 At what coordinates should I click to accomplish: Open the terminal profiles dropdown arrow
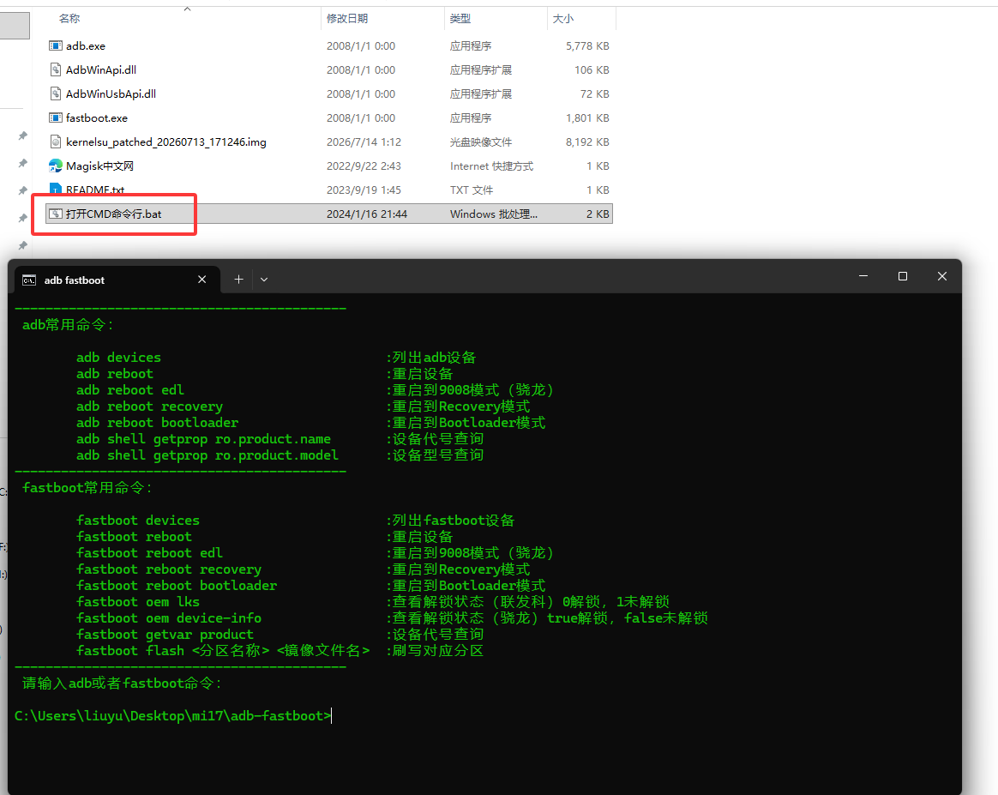[x=264, y=280]
